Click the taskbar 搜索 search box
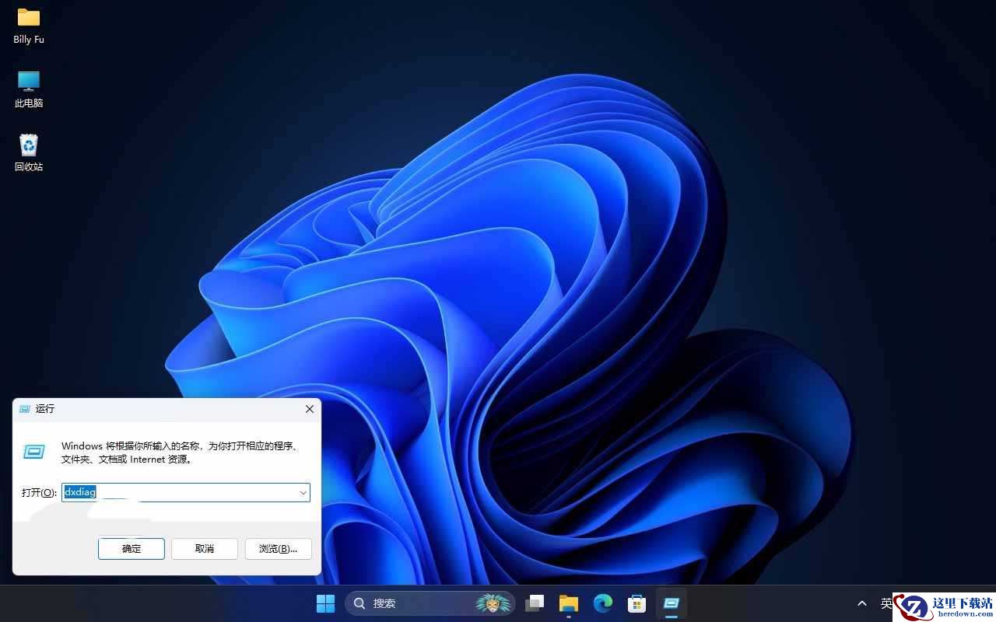This screenshot has width=996, height=622. [430, 603]
